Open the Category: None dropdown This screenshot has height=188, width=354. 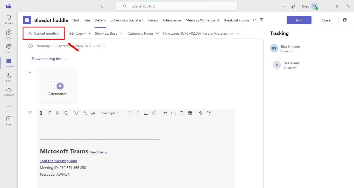[x=143, y=33]
